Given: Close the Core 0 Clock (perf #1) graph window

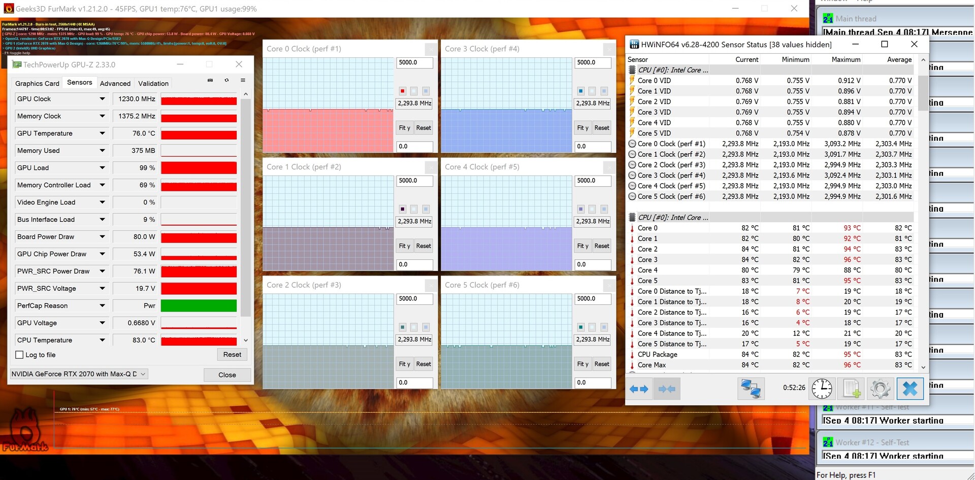Looking at the screenshot, I should pyautogui.click(x=431, y=49).
